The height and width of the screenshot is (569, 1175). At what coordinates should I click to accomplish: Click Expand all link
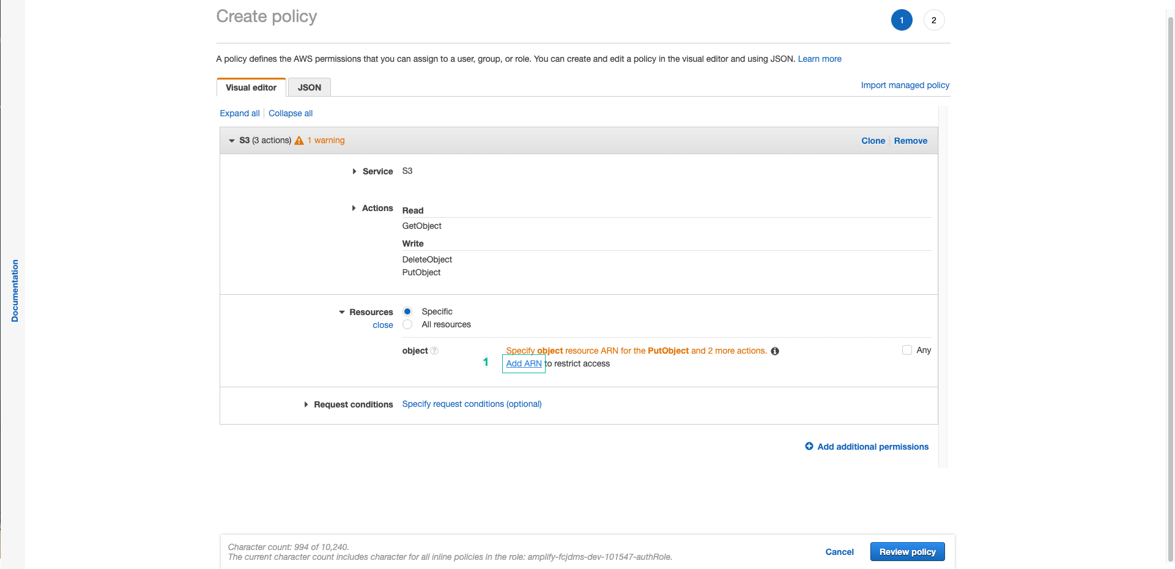coord(240,113)
